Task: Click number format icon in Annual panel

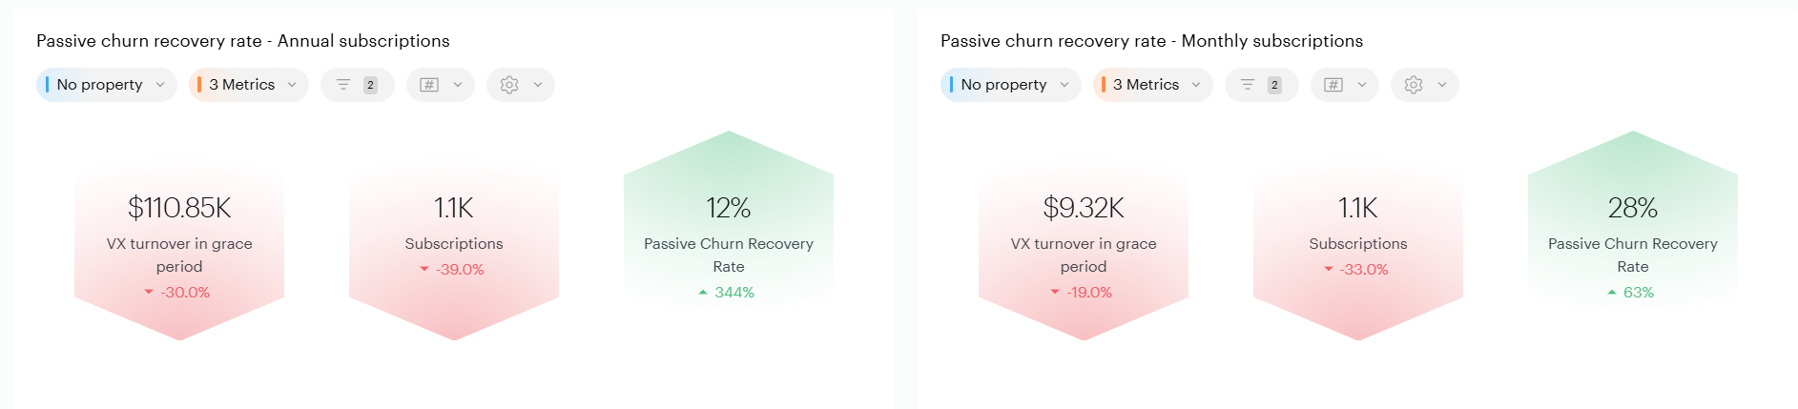Action: pyautogui.click(x=430, y=85)
